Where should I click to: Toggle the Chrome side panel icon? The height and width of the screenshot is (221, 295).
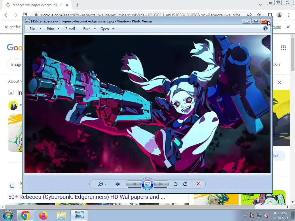pos(270,15)
